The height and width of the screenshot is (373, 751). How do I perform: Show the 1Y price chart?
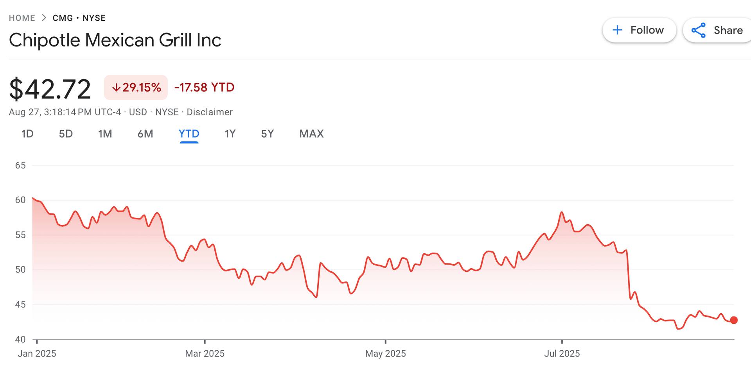[x=230, y=134]
